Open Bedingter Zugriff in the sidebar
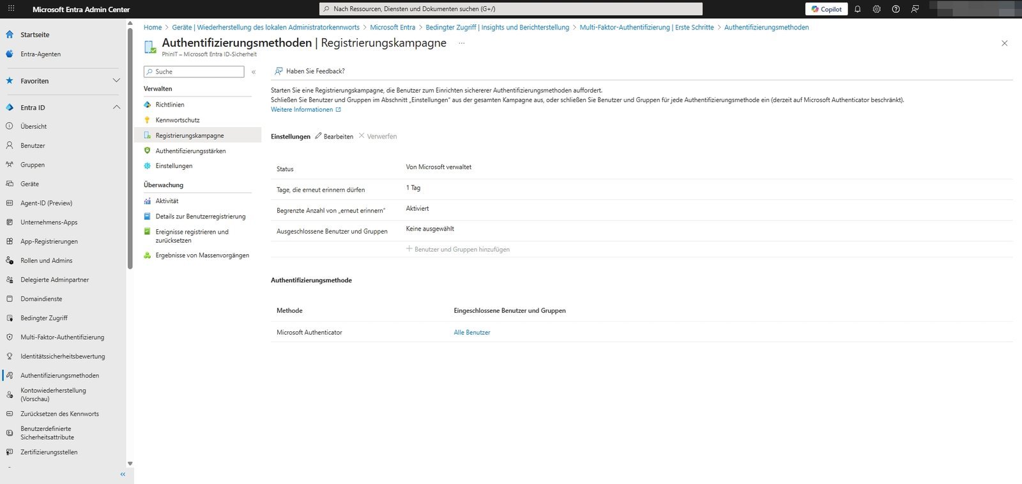The height and width of the screenshot is (484, 1022). point(43,318)
